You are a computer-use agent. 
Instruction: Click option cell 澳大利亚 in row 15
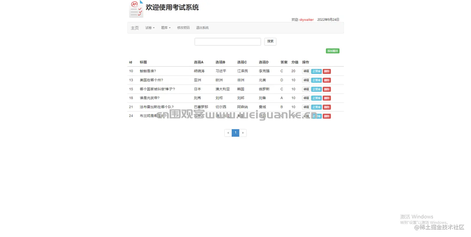click(223, 89)
